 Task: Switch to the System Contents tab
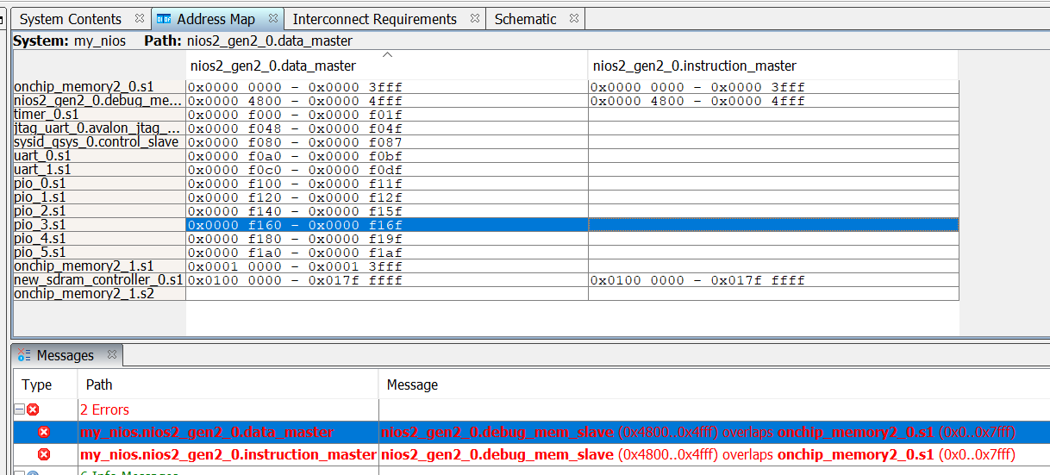point(70,19)
